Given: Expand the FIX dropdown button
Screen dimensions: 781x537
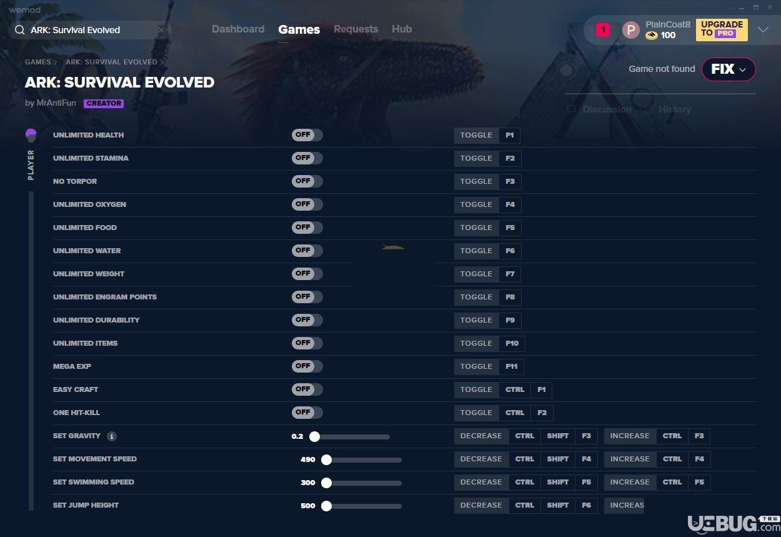Looking at the screenshot, I should [x=729, y=69].
